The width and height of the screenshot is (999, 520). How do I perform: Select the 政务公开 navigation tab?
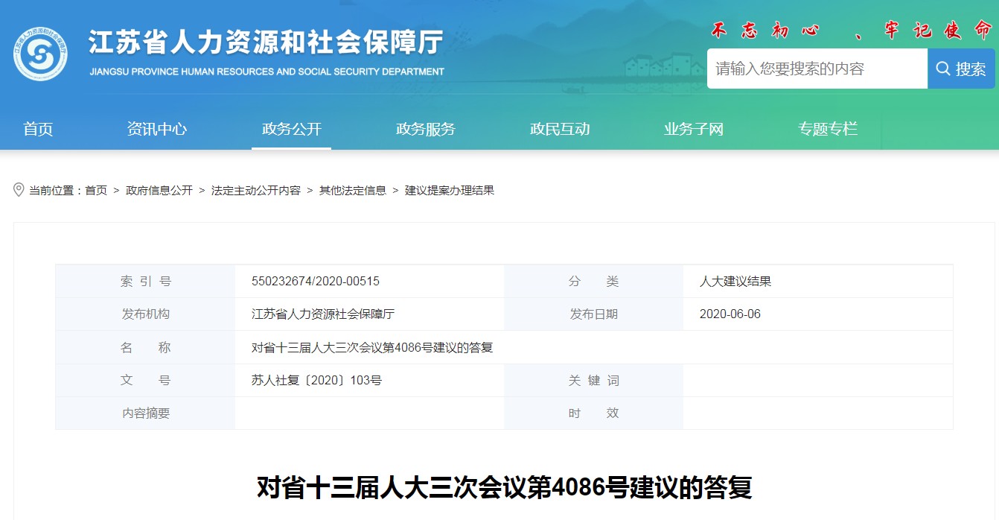click(x=291, y=129)
